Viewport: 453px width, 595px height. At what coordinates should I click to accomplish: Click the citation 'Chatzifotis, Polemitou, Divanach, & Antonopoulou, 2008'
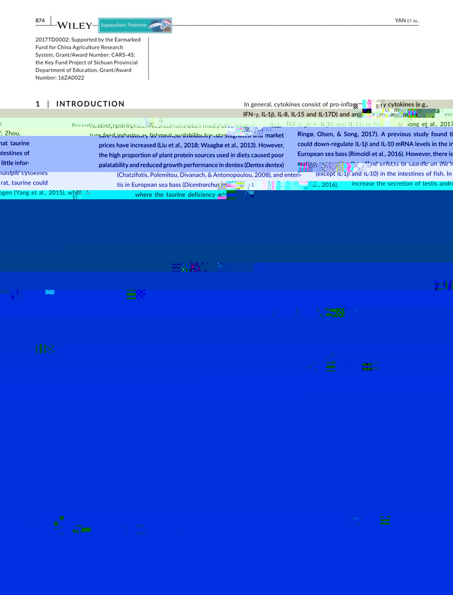[x=194, y=175]
